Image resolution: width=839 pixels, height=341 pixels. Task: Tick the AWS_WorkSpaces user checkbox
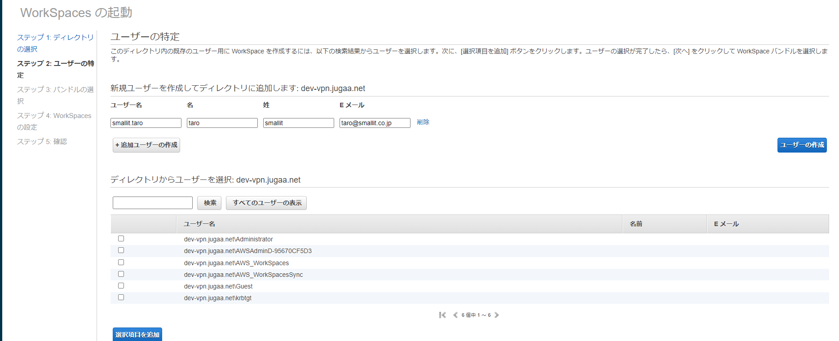click(121, 262)
